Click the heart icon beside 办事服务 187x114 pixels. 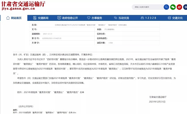[x=89, y=18]
